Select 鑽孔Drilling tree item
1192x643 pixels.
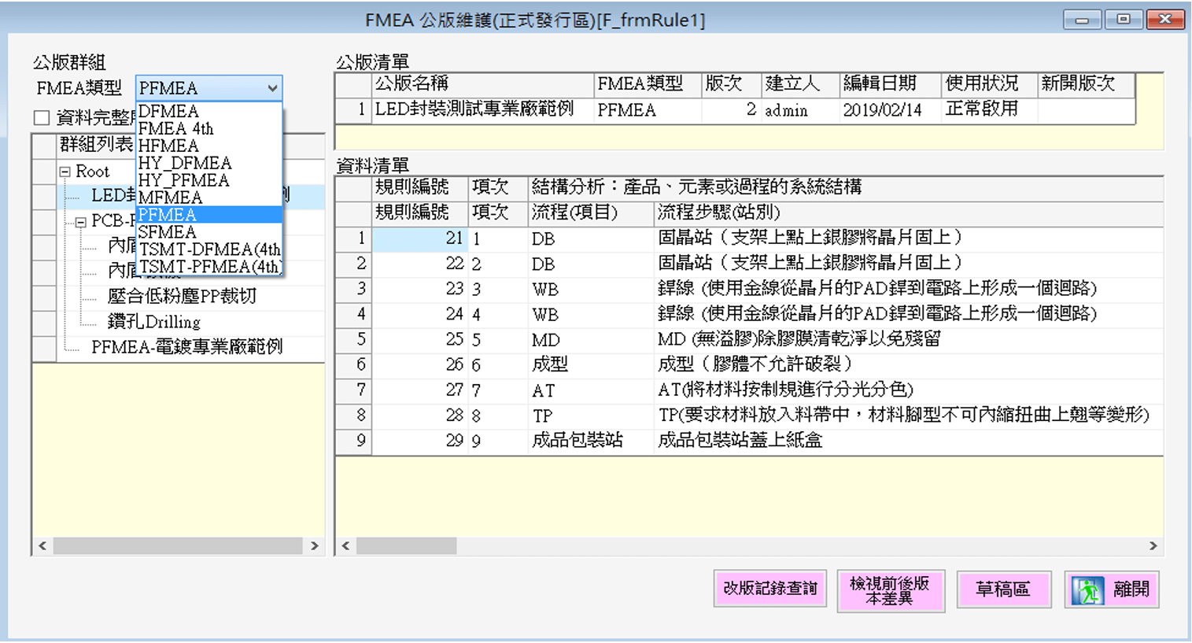154,322
